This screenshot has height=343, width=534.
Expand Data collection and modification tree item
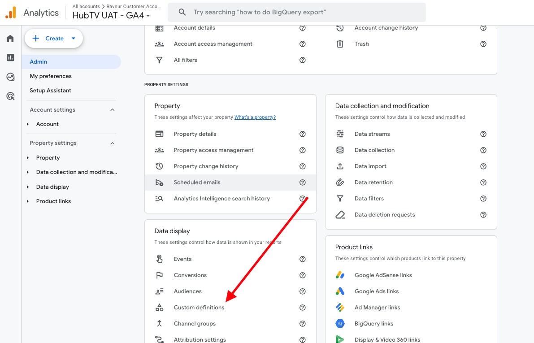pos(28,172)
